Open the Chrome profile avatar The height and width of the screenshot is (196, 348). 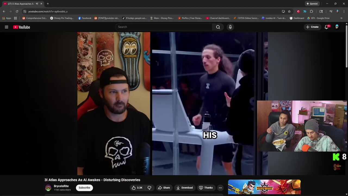click(337, 11)
